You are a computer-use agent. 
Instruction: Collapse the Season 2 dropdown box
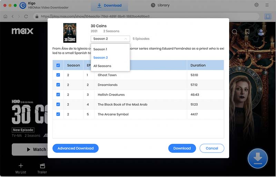coord(110,39)
